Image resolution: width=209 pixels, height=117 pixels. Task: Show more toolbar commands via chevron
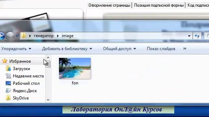click(x=185, y=48)
